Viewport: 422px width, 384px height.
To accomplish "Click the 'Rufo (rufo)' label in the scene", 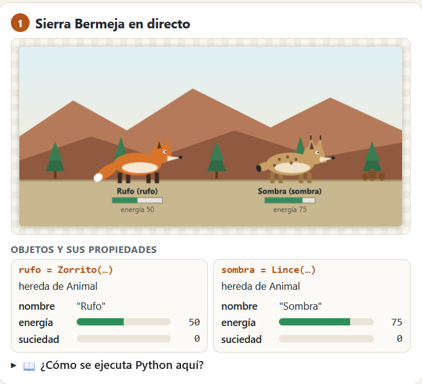I will [137, 191].
